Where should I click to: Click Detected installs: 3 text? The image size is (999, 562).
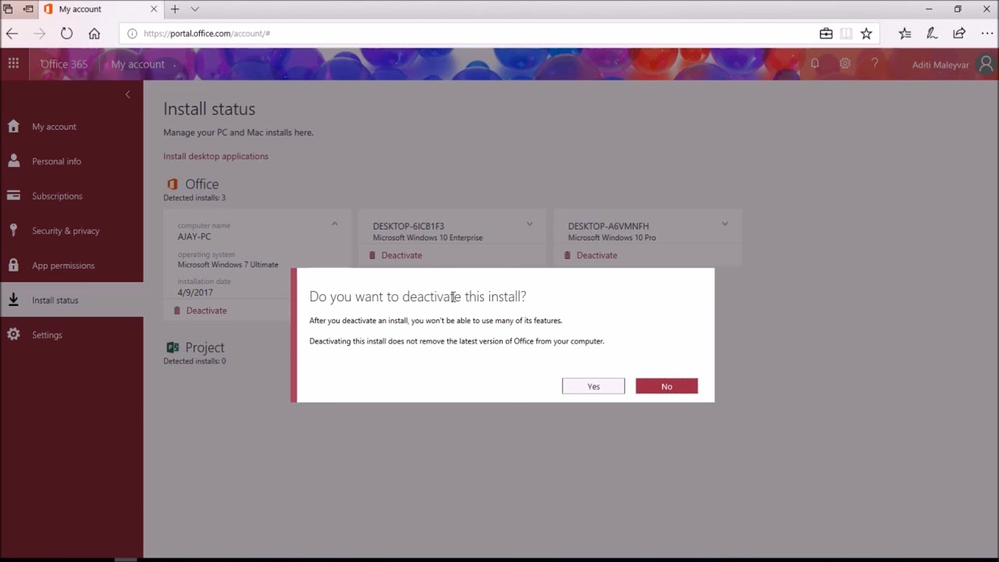tap(194, 198)
